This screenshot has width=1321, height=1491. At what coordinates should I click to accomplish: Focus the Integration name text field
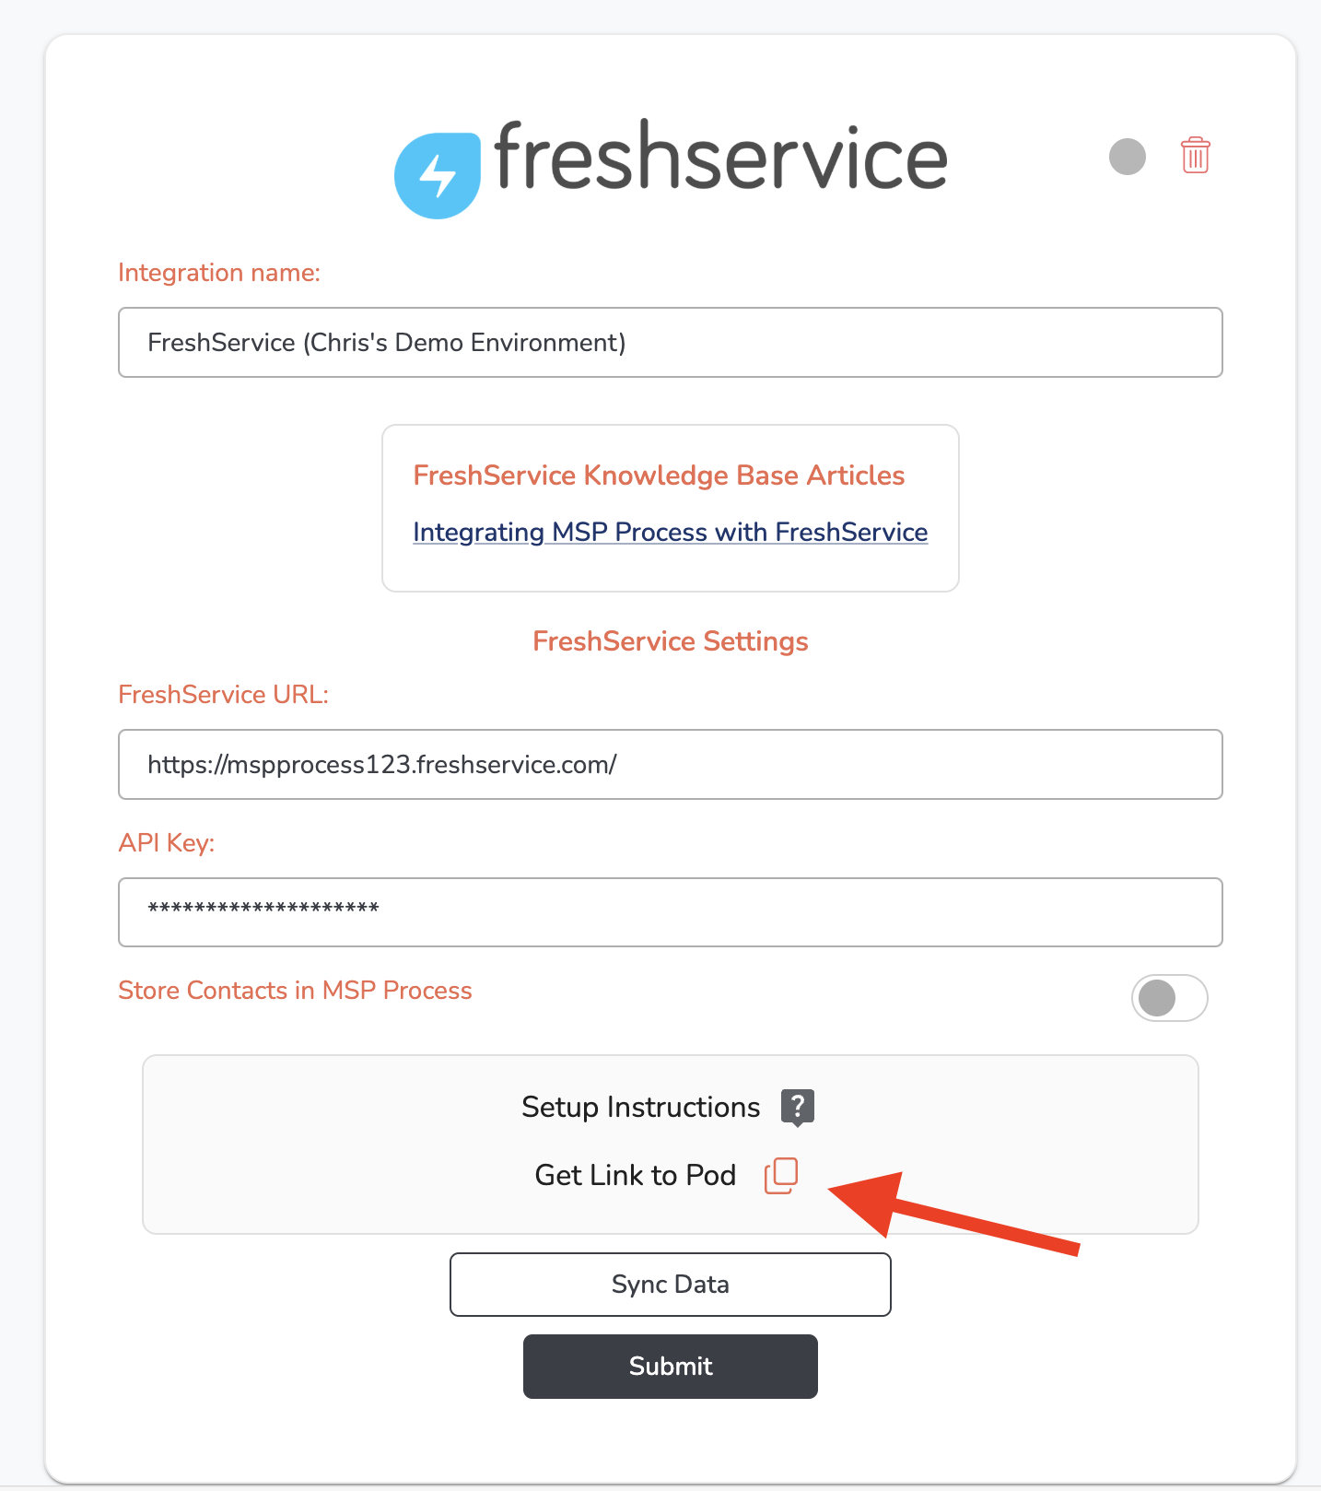[670, 343]
